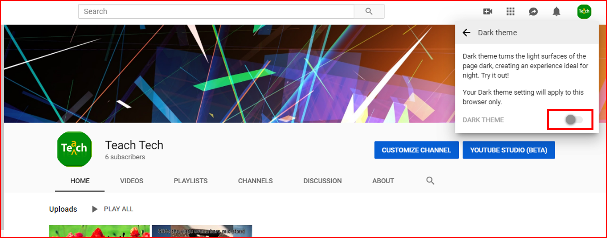Click the Customize Channel button
This screenshot has height=238, width=607.
coord(416,150)
